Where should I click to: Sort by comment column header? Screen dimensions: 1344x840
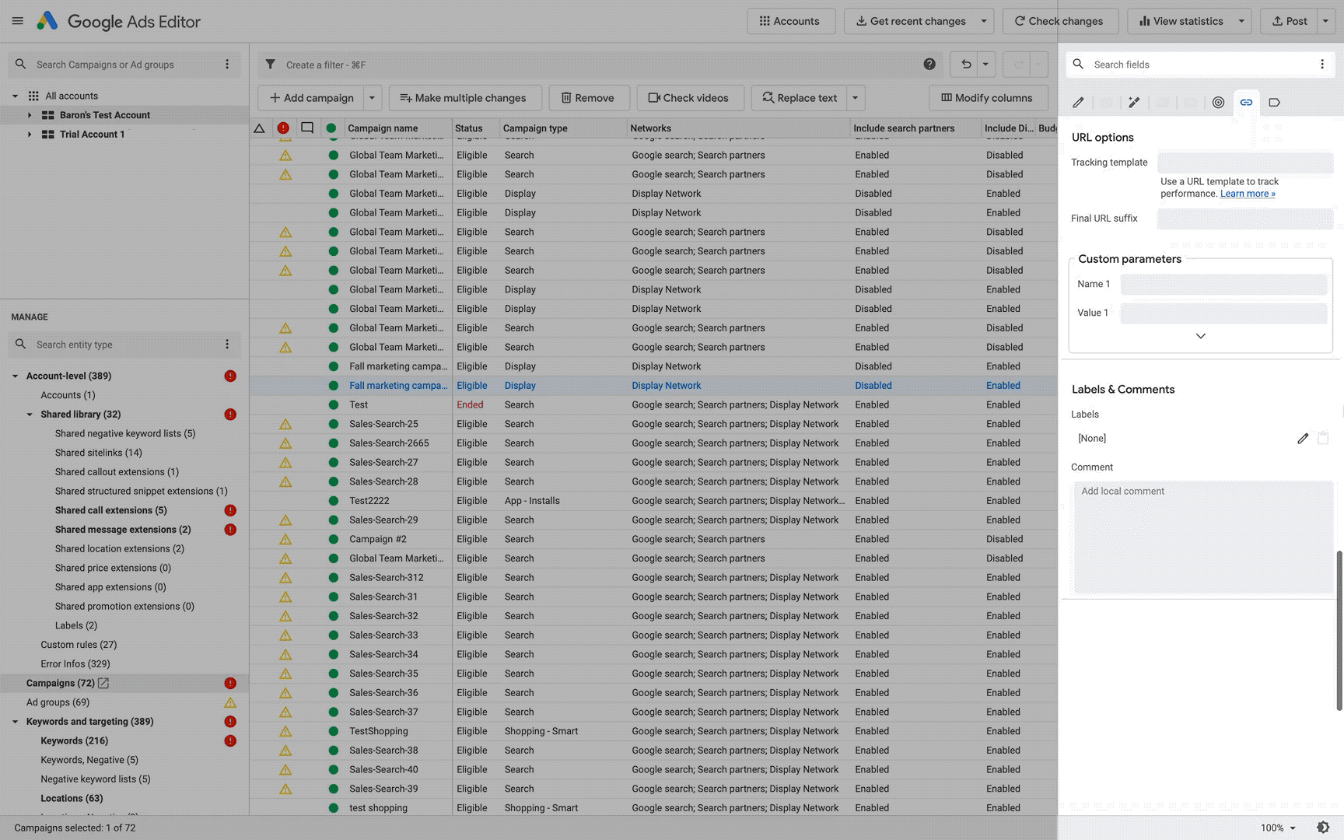307,128
